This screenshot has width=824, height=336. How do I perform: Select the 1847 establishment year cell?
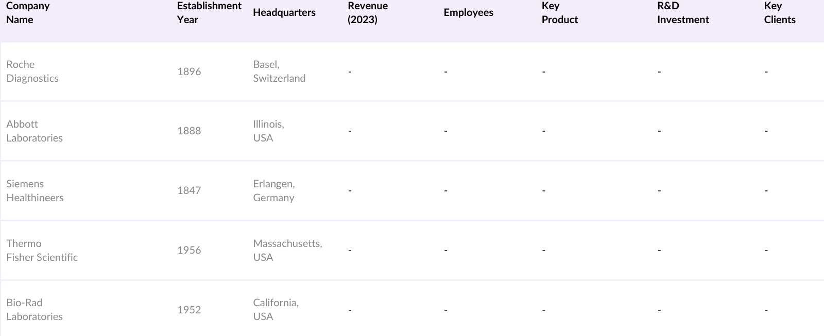(x=189, y=191)
